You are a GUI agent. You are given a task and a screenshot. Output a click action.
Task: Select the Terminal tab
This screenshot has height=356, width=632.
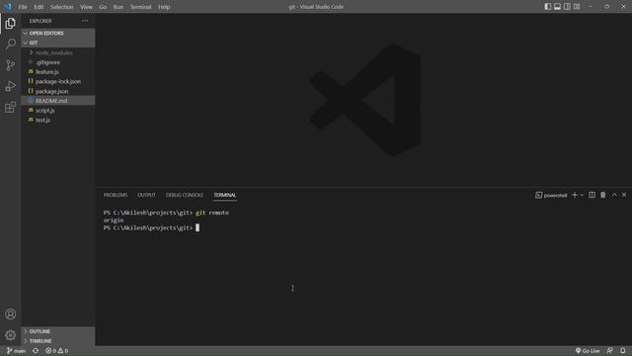point(224,195)
